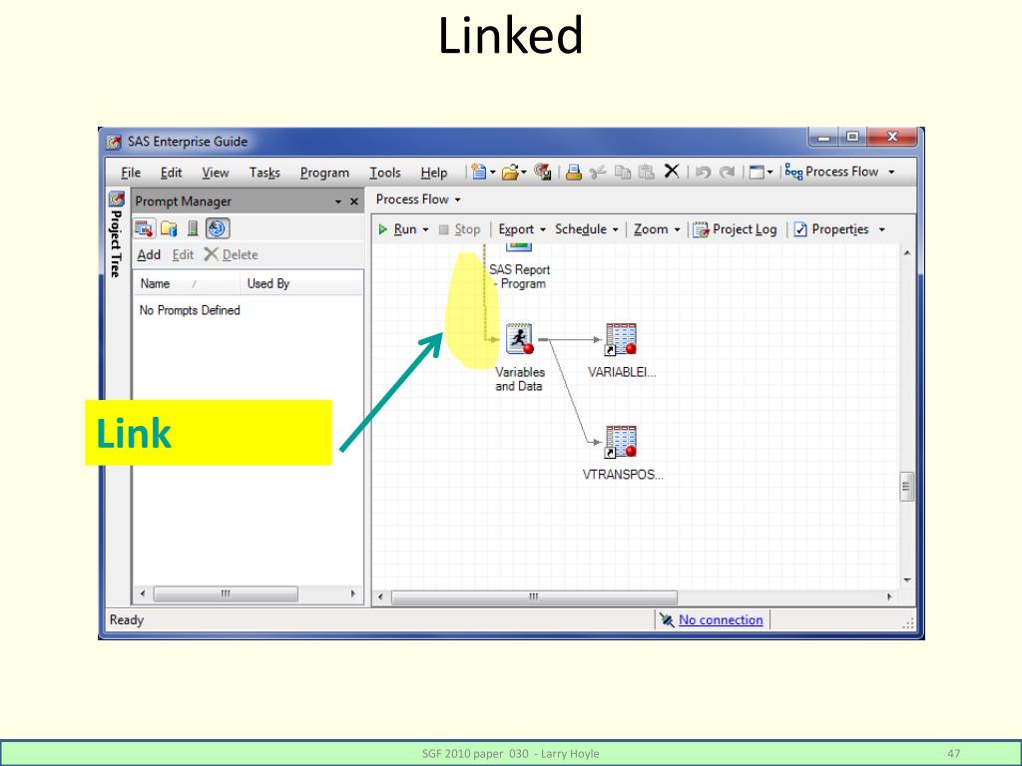1022x766 pixels.
Task: Click the Paste icon in toolbar
Action: (647, 172)
